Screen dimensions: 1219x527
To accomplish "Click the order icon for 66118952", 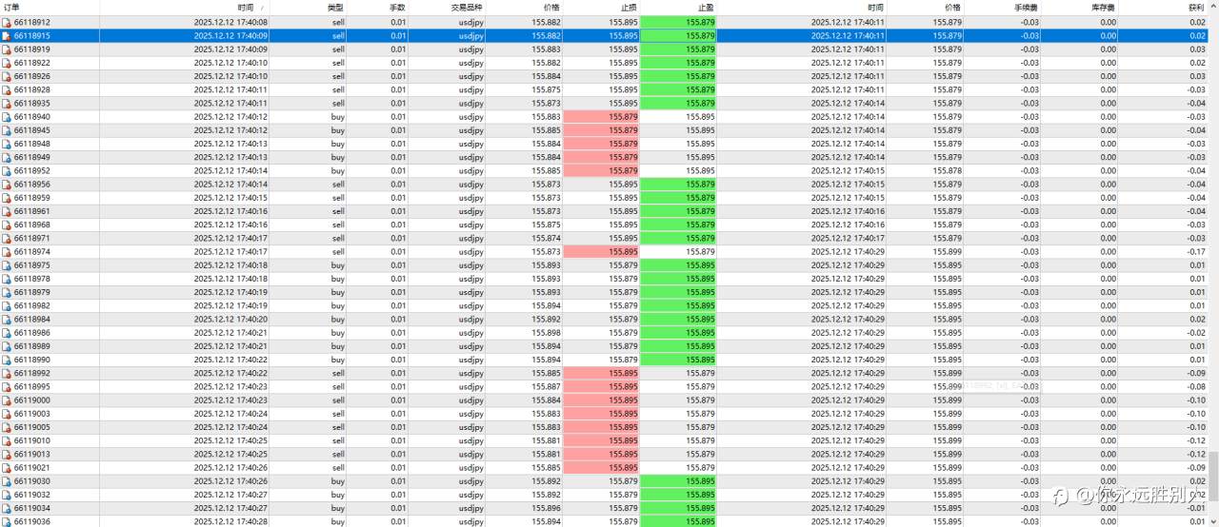I will pos(7,170).
